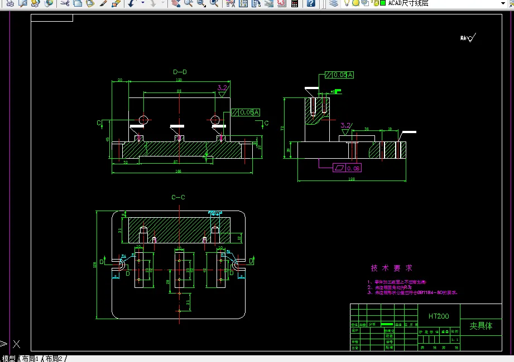Activate the Pan hand tool

pyautogui.click(x=176, y=3)
